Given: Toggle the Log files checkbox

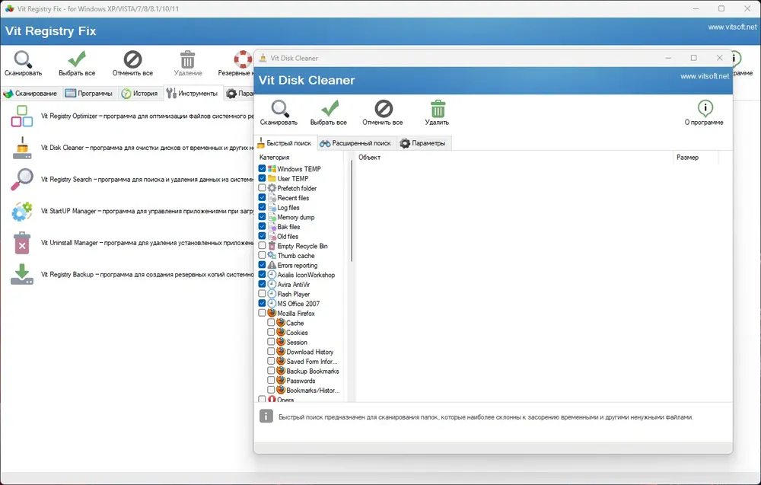Looking at the screenshot, I should 262,207.
